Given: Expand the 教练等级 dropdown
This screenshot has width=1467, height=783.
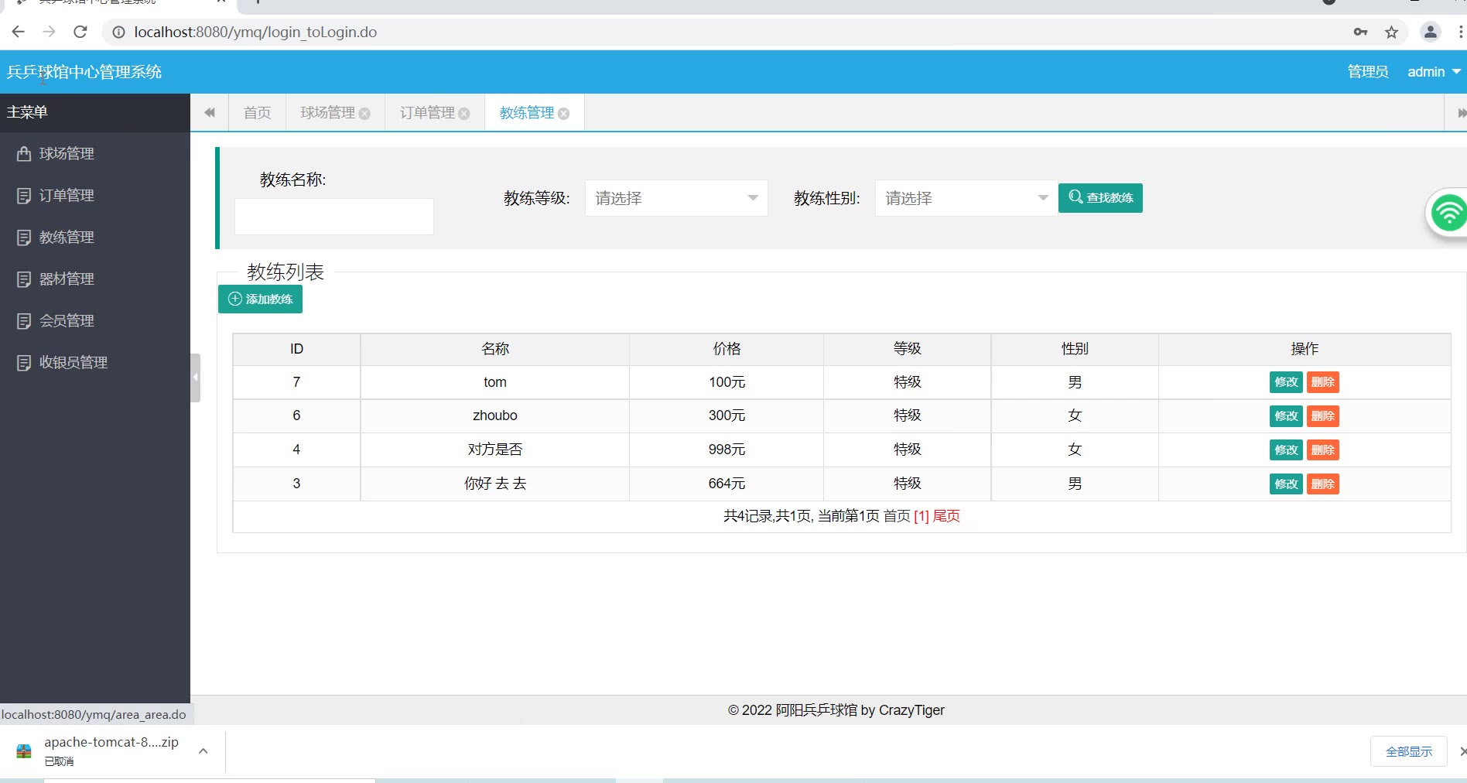Looking at the screenshot, I should point(675,198).
